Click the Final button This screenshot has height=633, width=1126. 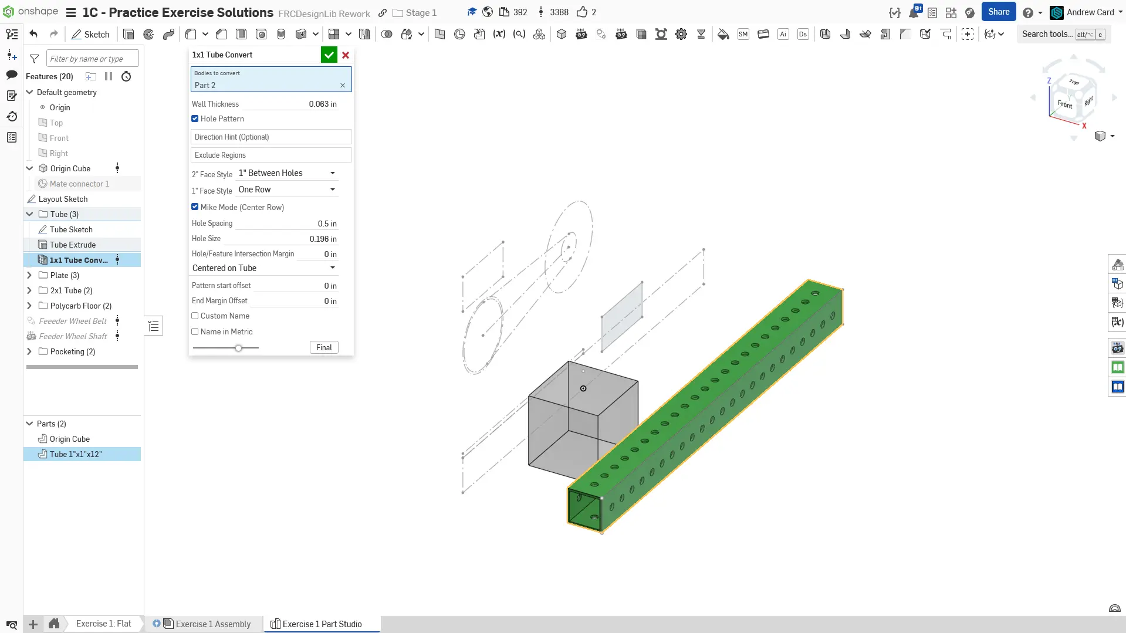point(324,347)
